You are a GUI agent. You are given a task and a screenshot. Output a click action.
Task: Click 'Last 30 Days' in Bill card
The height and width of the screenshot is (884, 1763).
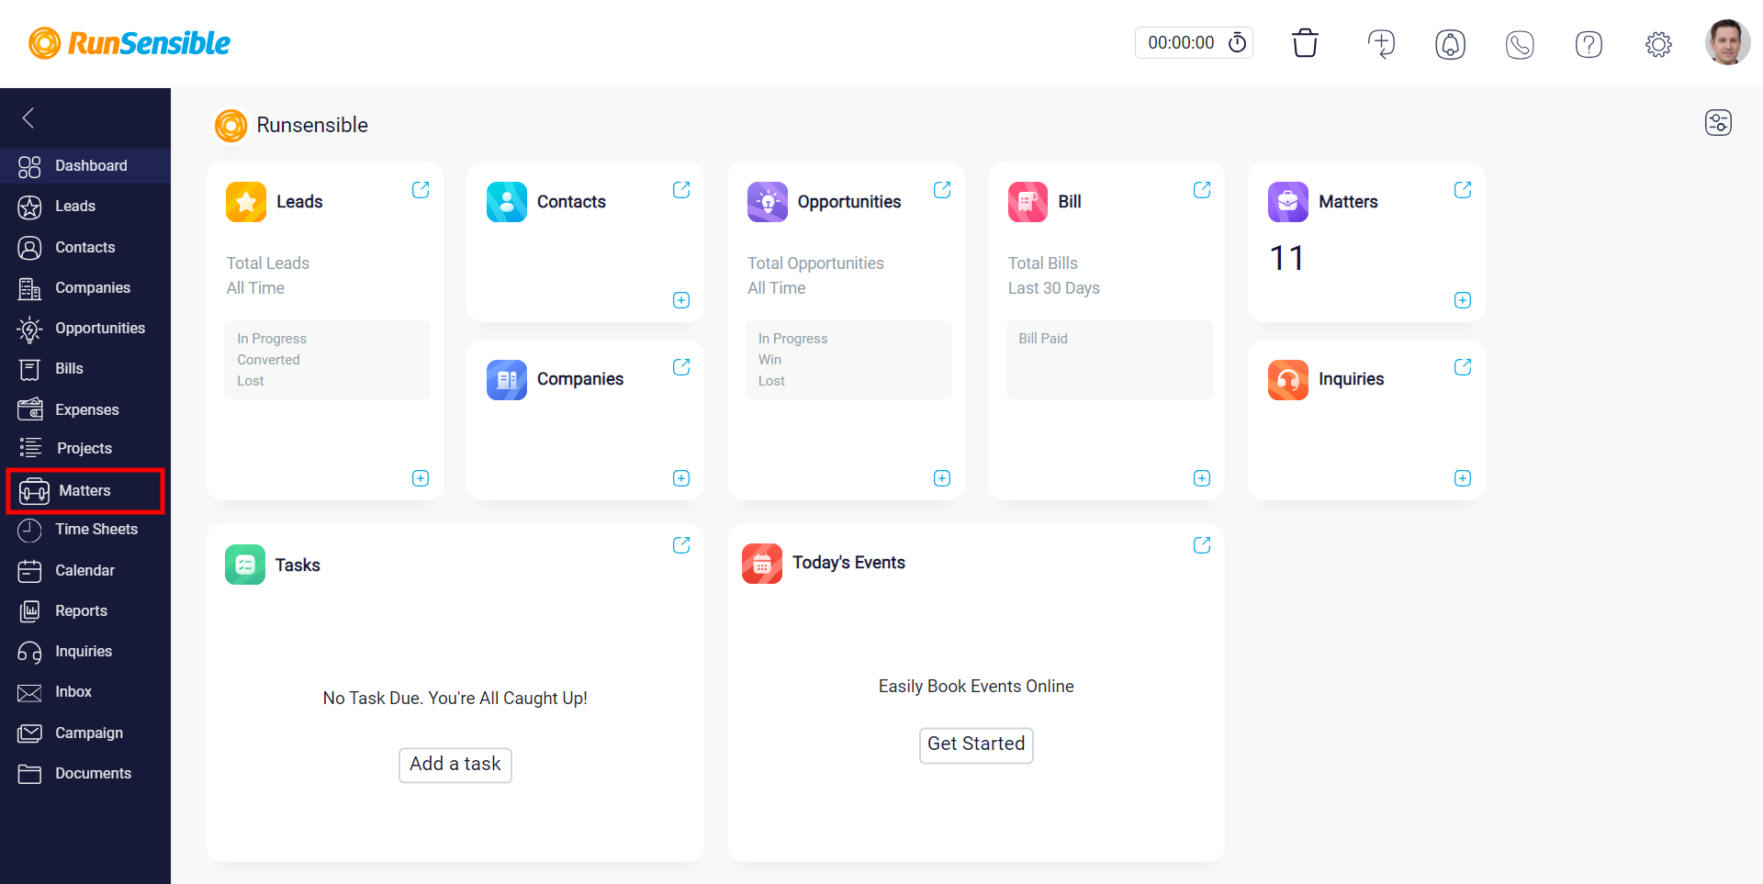point(1054,288)
